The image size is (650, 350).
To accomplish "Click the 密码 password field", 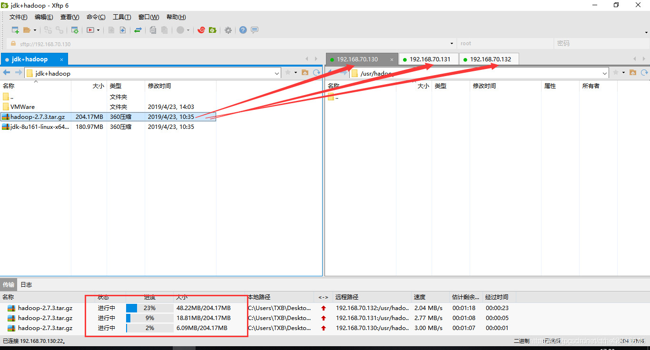I will point(601,44).
